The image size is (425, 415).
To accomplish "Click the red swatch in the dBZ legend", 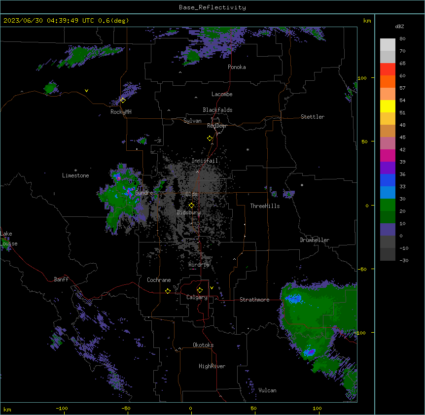I will pyautogui.click(x=388, y=69).
